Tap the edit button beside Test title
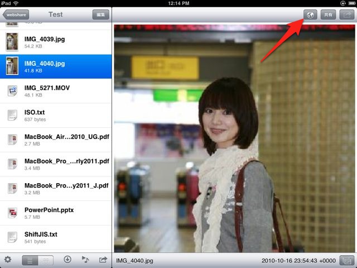The image size is (357, 268). (100, 15)
